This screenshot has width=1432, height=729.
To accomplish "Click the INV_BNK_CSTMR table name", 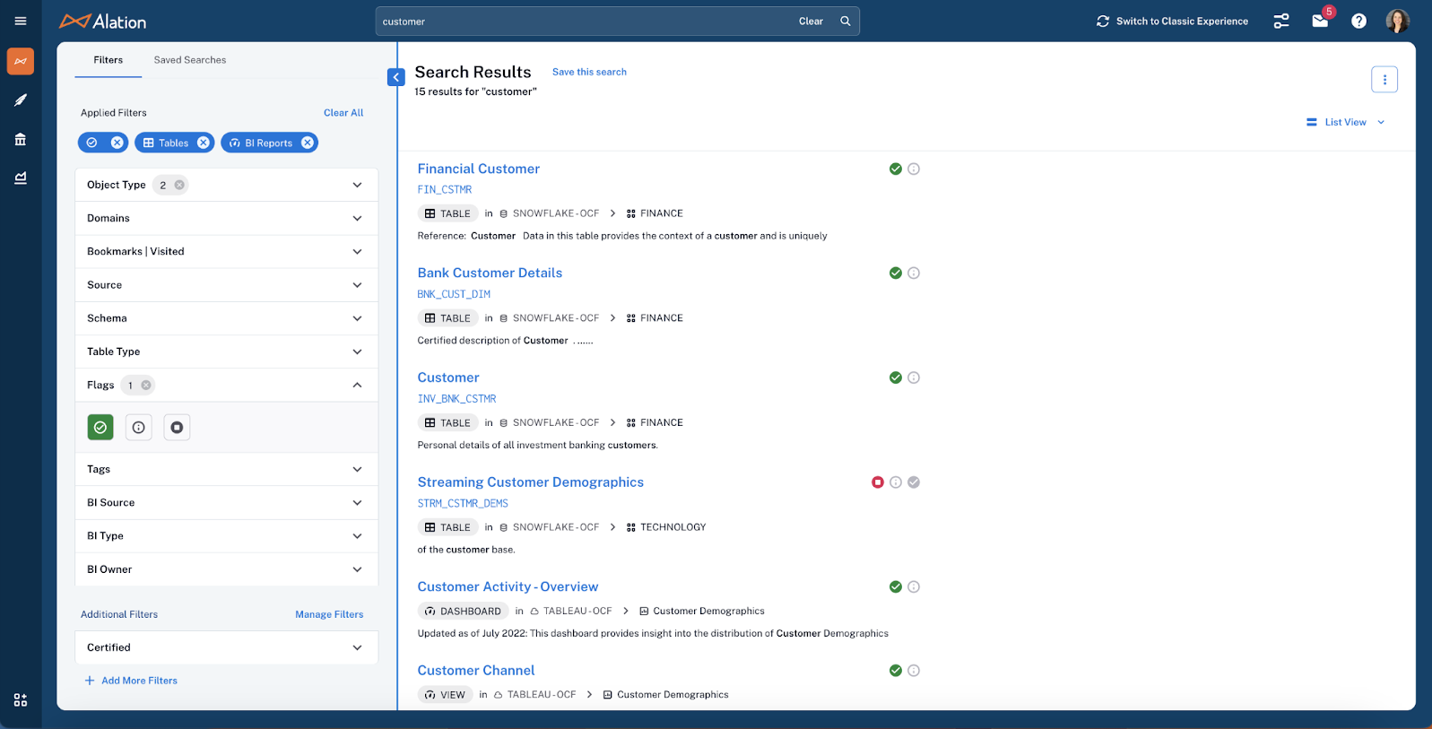I will [456, 399].
